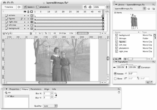The width and height of the screenshot is (157, 110).
Task: Click the back arrow beside Timeline
Action: [19, 7]
